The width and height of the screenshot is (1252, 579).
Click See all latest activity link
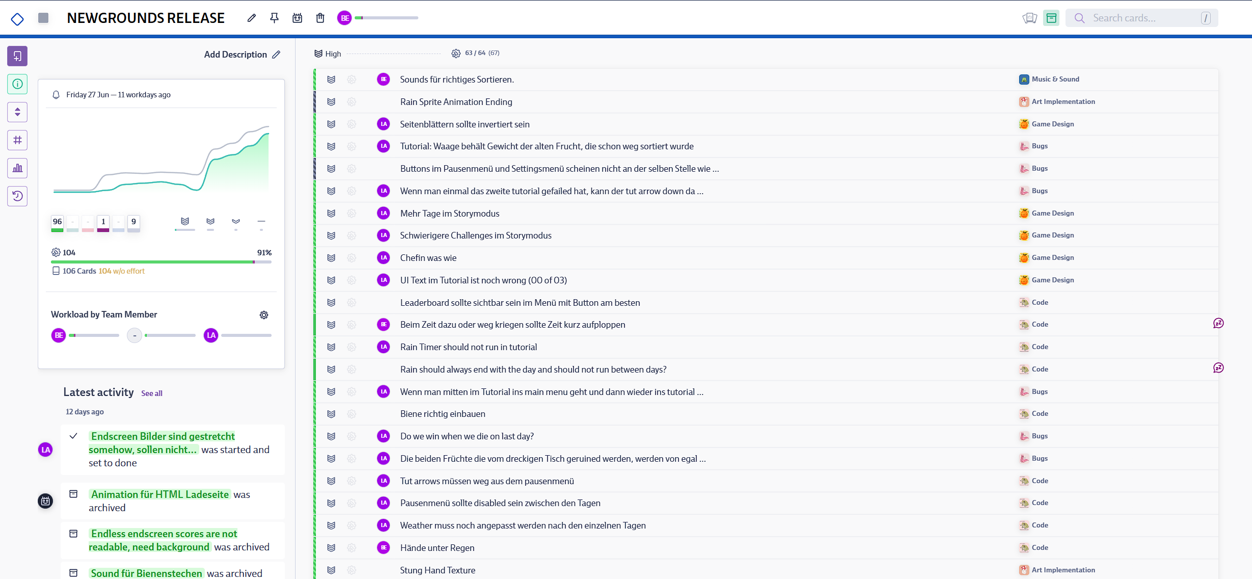point(152,393)
